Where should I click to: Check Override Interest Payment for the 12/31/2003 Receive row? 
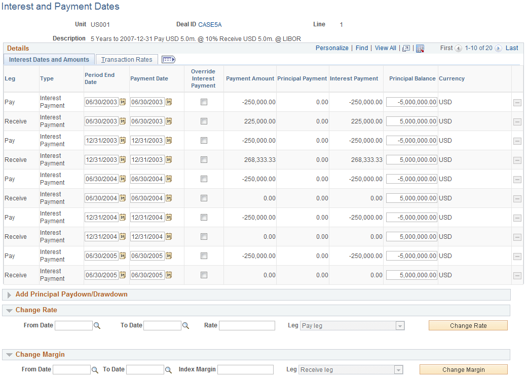click(x=203, y=159)
